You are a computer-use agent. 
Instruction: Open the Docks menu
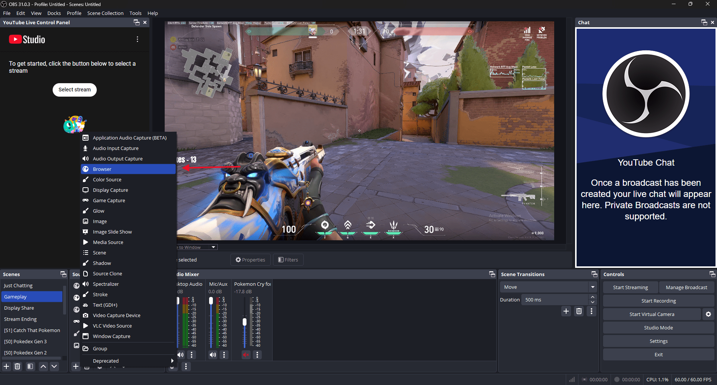tap(54, 13)
